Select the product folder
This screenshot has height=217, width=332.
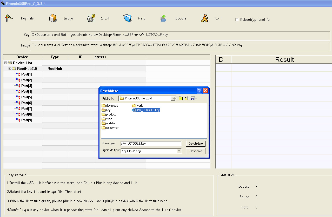[x=109, y=114]
